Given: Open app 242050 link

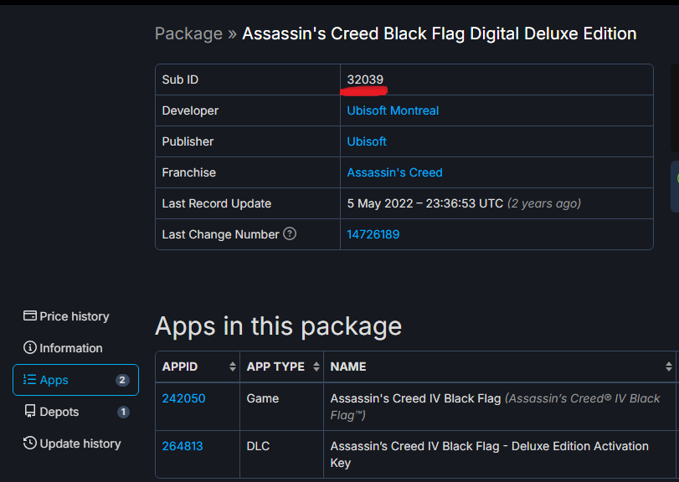Looking at the screenshot, I should coord(183,398).
